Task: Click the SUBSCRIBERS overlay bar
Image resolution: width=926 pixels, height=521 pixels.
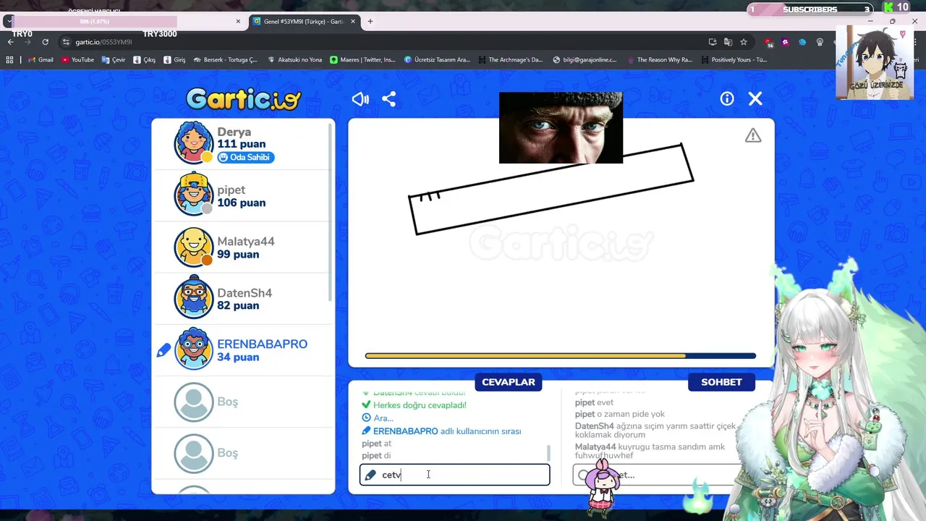Action: click(810, 9)
